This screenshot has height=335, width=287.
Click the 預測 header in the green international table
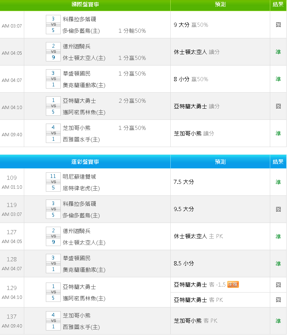click(220, 4)
